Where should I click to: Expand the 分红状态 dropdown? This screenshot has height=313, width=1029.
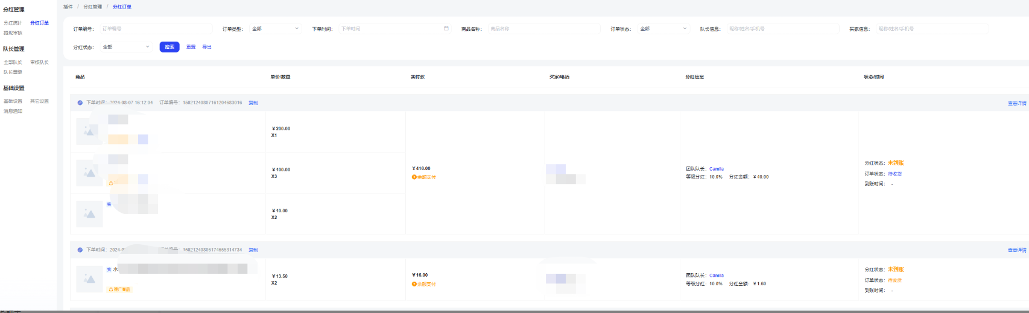click(x=125, y=46)
